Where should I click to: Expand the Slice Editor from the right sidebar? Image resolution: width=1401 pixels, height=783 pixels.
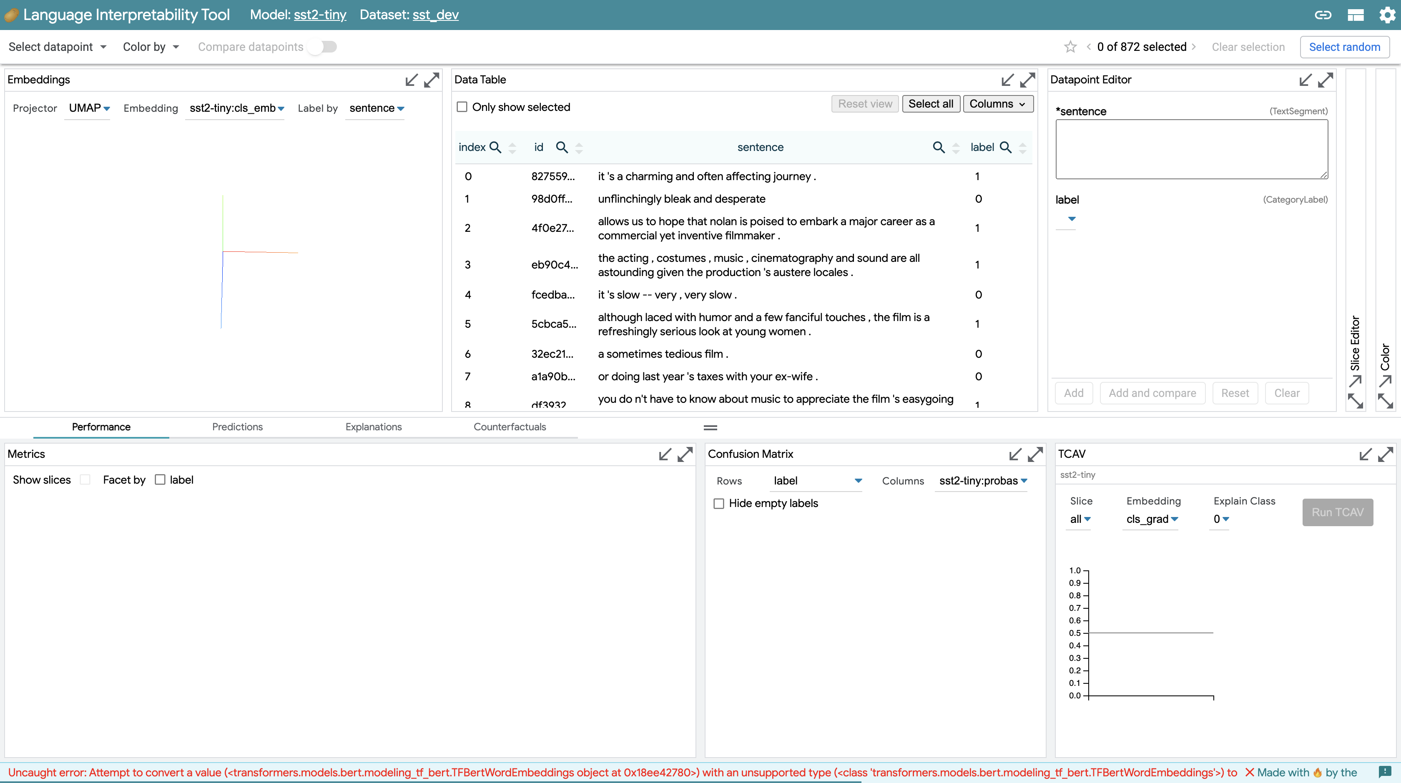tap(1355, 382)
